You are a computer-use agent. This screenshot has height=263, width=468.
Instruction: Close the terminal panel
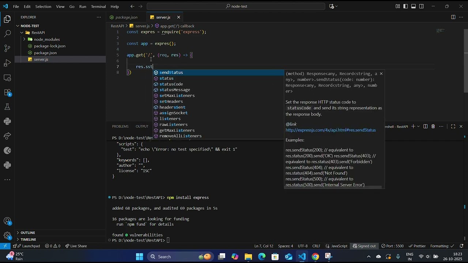coord(461,126)
